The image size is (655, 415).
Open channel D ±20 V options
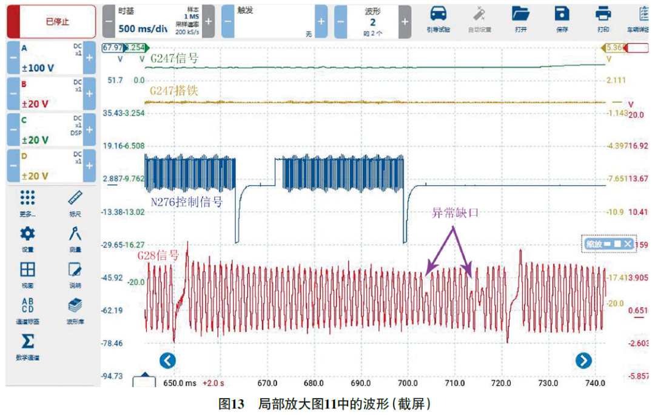coord(51,165)
